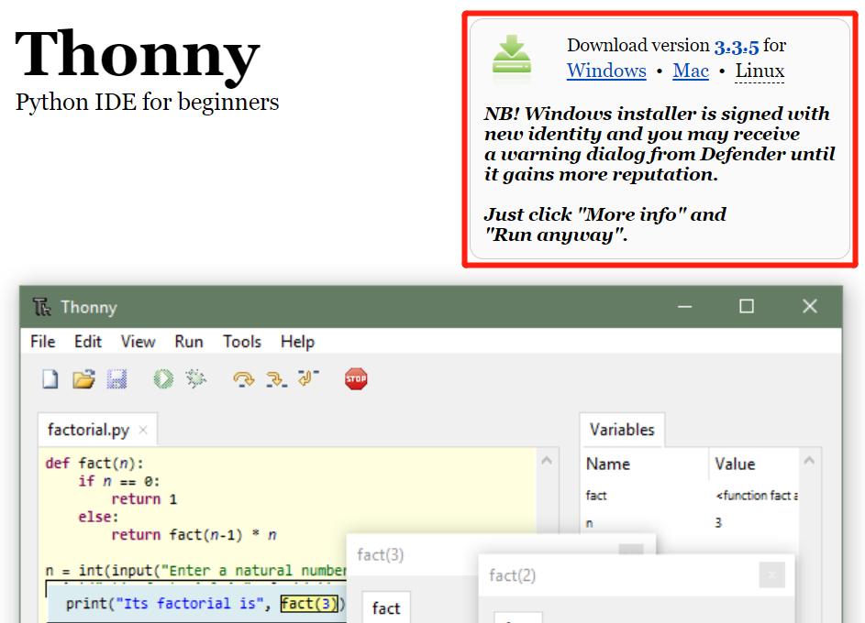Click the 'if n == 0:' code line
Image resolution: width=865 pixels, height=623 pixels.
click(119, 481)
